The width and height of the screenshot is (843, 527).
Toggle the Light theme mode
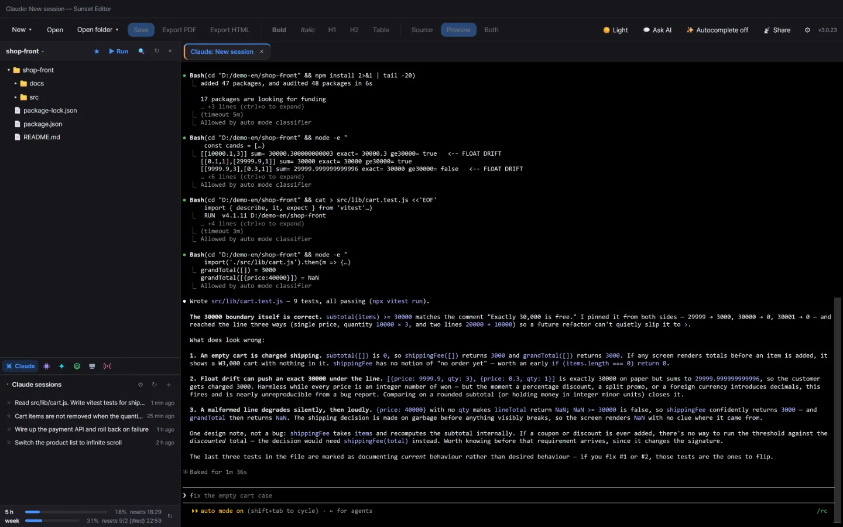[615, 30]
